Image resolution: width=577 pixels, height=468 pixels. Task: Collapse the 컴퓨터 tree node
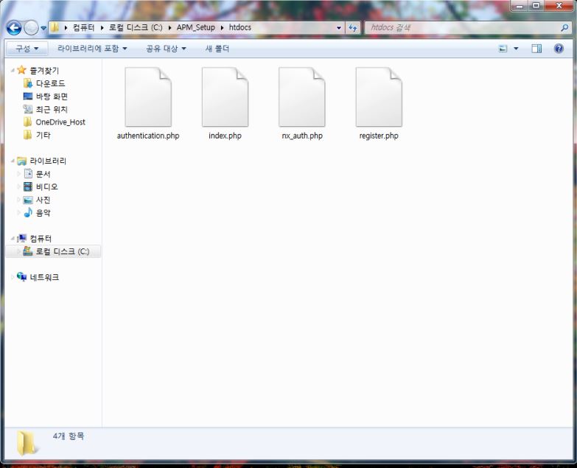13,238
